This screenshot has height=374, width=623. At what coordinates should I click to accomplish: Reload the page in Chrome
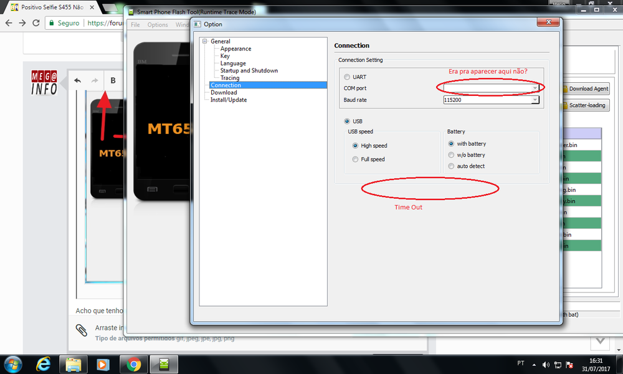[37, 23]
